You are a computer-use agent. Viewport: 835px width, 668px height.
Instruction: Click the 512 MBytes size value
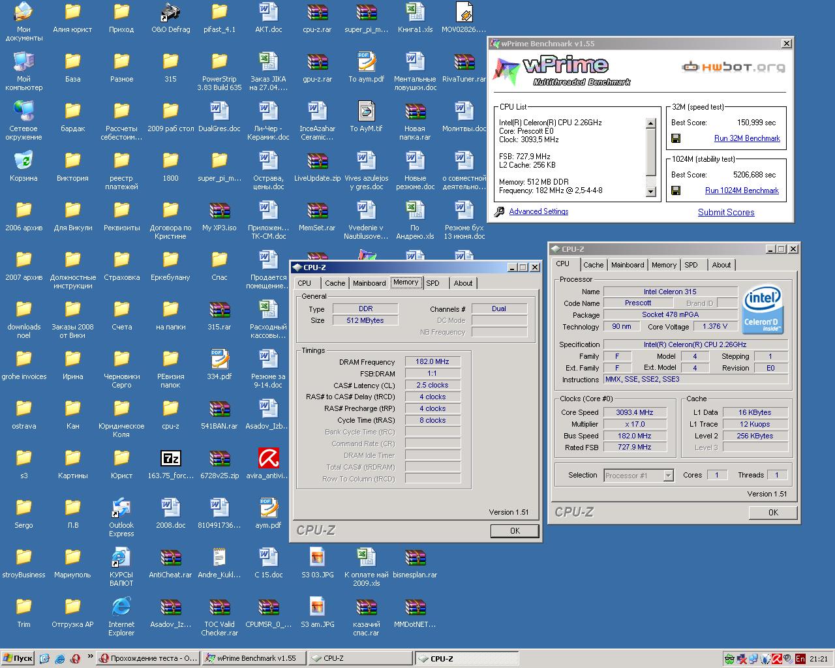tap(365, 320)
